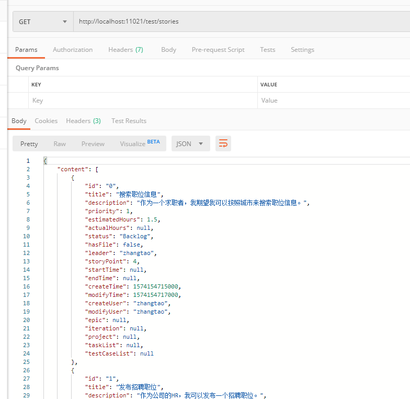This screenshot has width=410, height=399.
Task: Click the id value "1" on line 27
Action: click(x=111, y=379)
